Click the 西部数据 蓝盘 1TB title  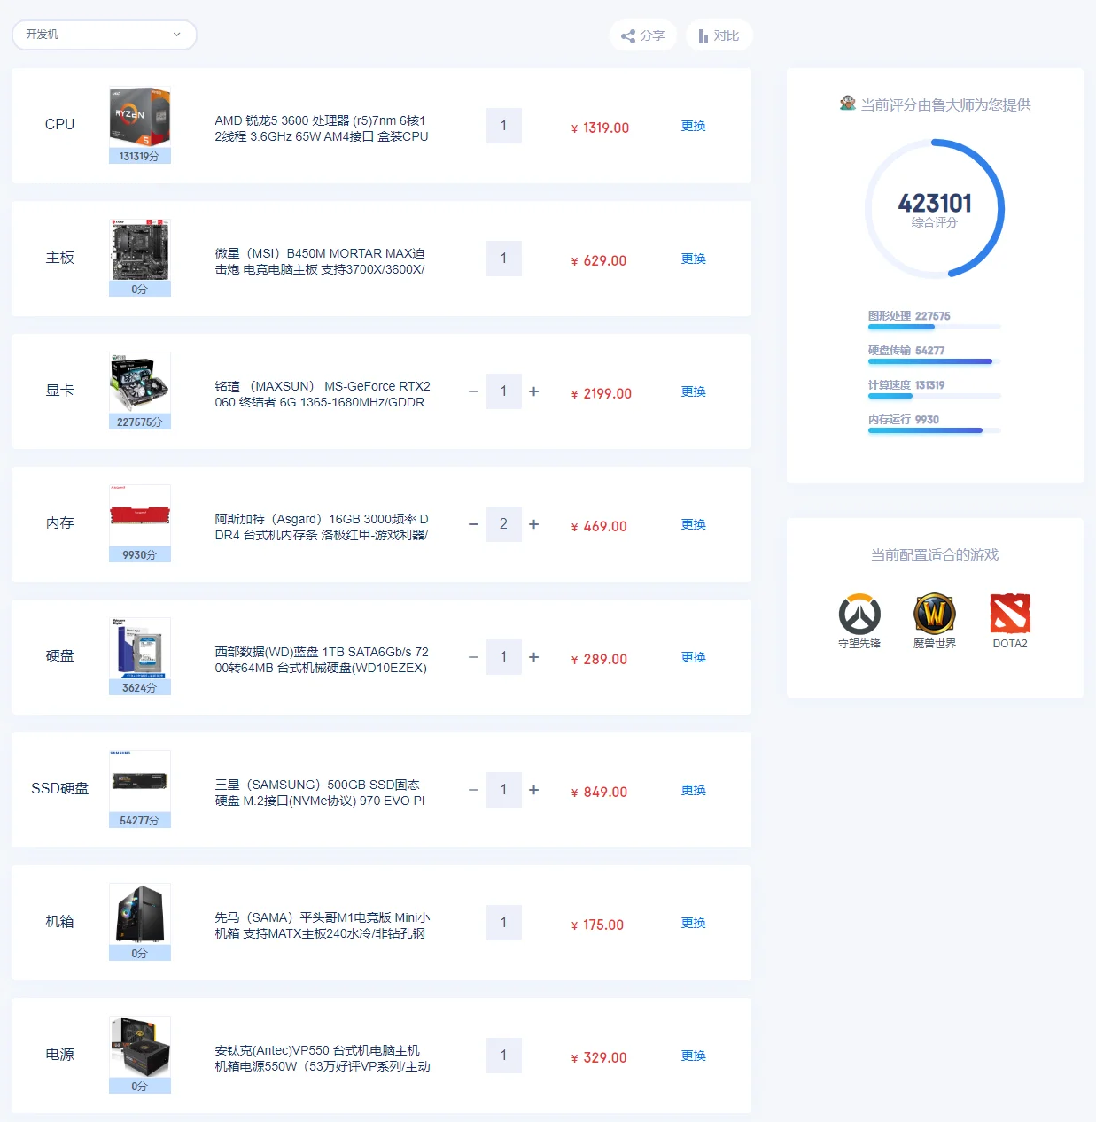[x=322, y=660]
